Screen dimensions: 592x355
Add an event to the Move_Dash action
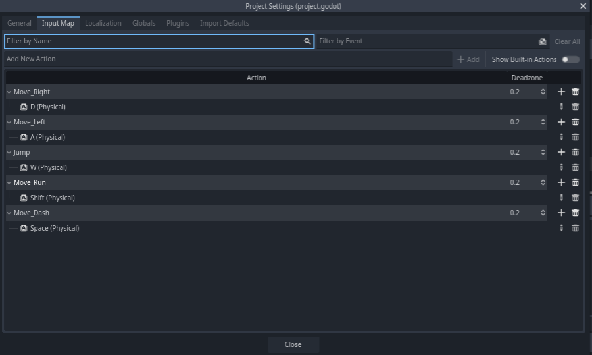coord(561,213)
